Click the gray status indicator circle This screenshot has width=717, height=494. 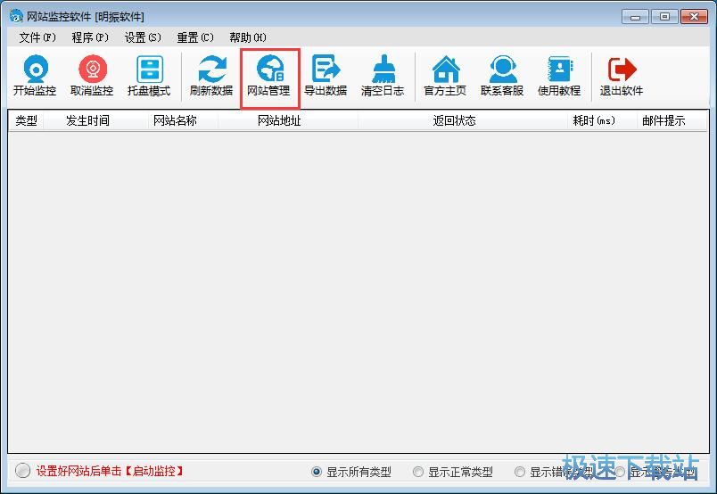click(x=22, y=471)
